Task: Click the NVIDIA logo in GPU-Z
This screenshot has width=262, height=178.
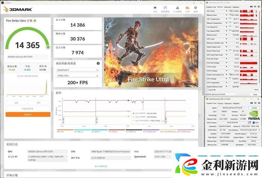Action: coord(254,115)
